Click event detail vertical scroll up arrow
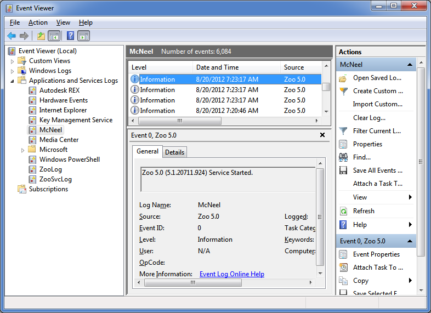Viewport: 431px width, 313px height. coord(320,163)
